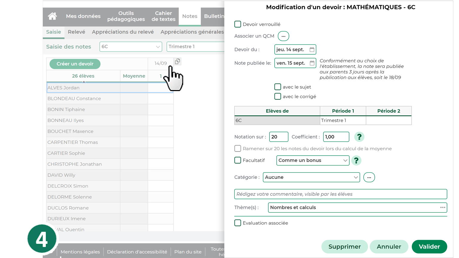This screenshot has width=459, height=258.
Task: Open the category ellipsis button
Action: tap(369, 177)
